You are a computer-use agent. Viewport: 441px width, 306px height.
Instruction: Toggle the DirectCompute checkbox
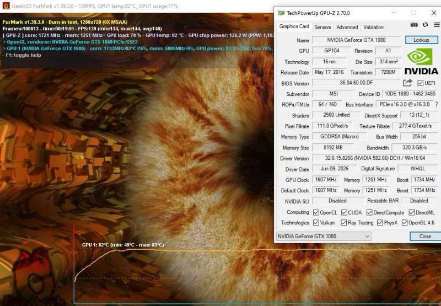coord(369,212)
